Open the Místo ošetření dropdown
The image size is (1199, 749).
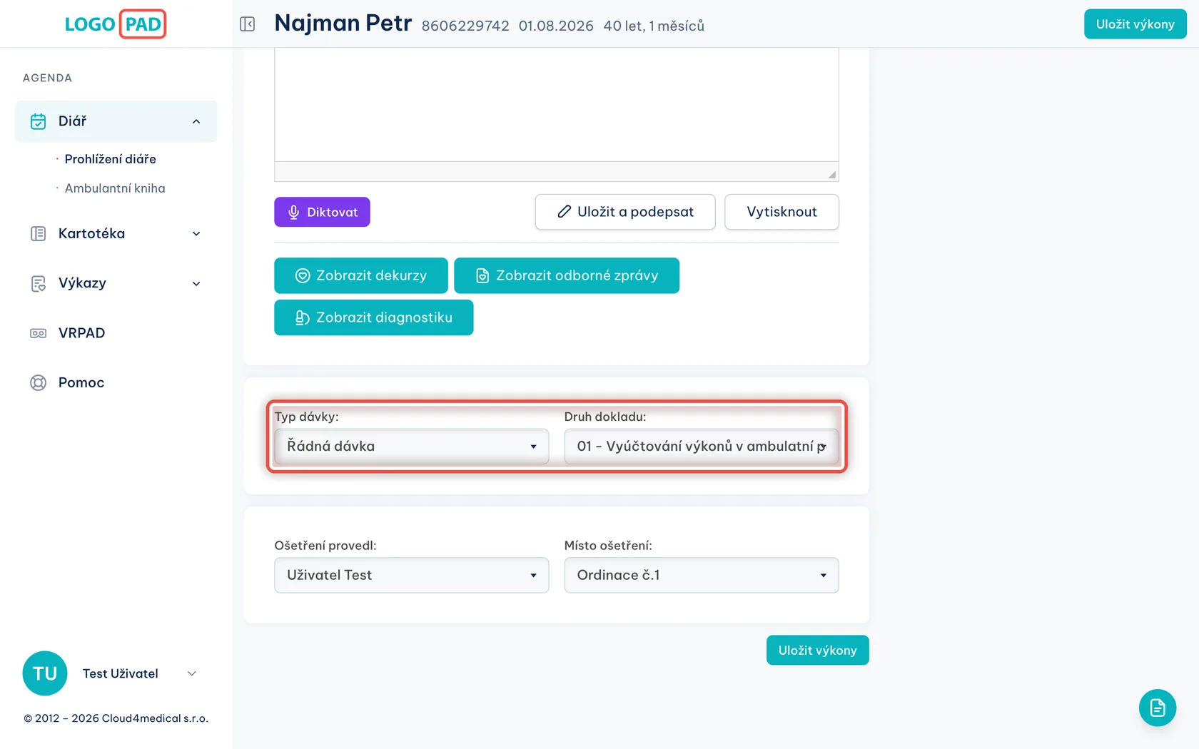pos(702,576)
